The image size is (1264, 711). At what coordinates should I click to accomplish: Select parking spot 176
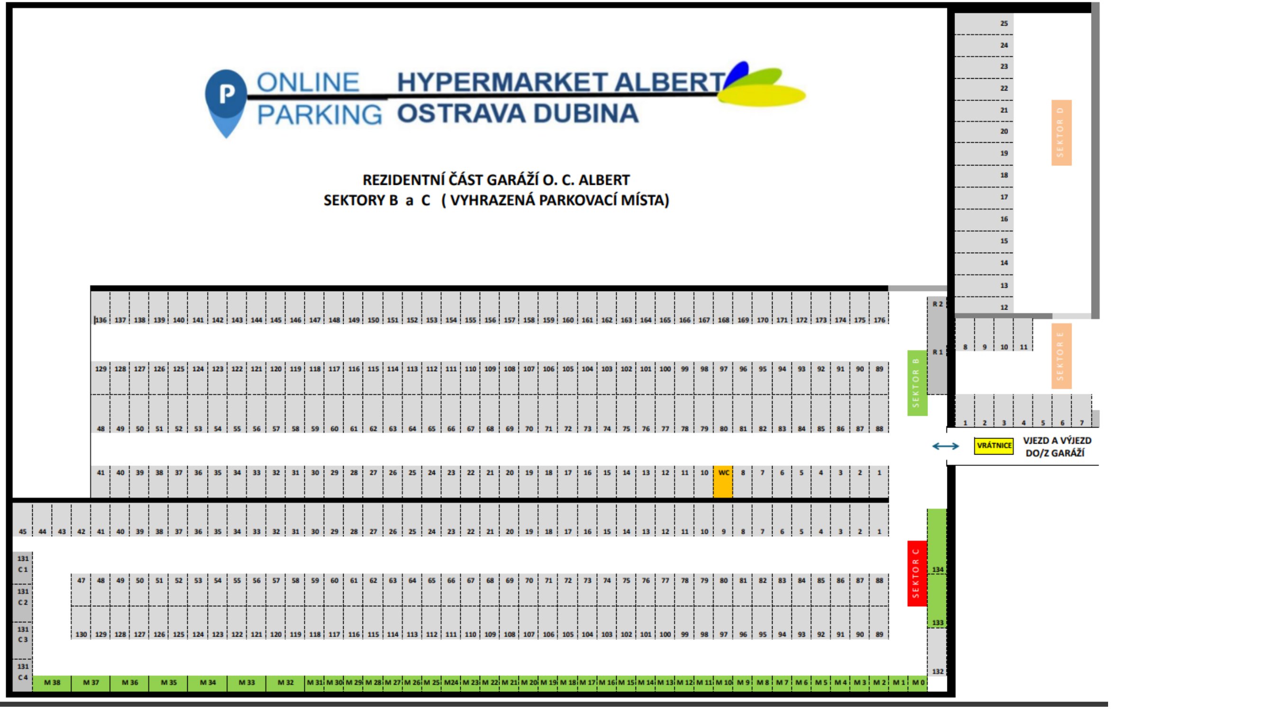(x=879, y=308)
